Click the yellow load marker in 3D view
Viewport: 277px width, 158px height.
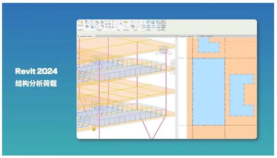pos(94,130)
